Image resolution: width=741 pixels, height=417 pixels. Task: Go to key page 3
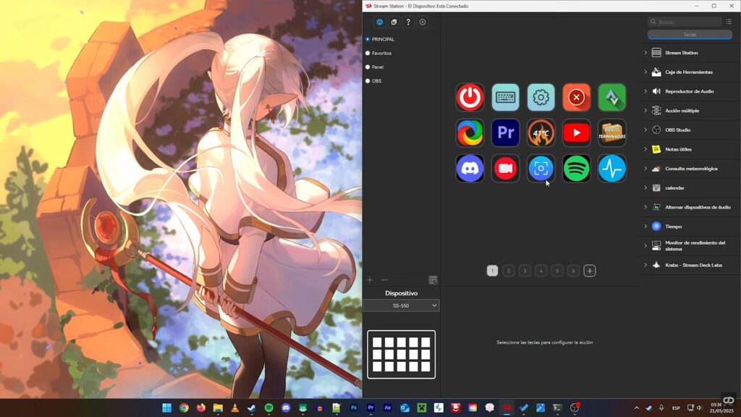[525, 271]
